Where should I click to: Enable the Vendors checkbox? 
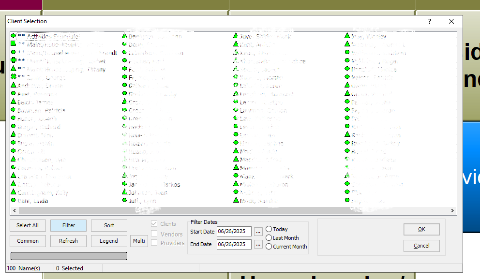[154, 234]
